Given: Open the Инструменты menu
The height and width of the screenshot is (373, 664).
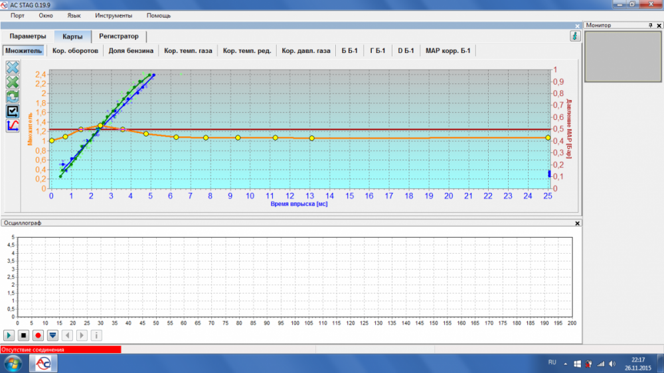Looking at the screenshot, I should pos(114,15).
